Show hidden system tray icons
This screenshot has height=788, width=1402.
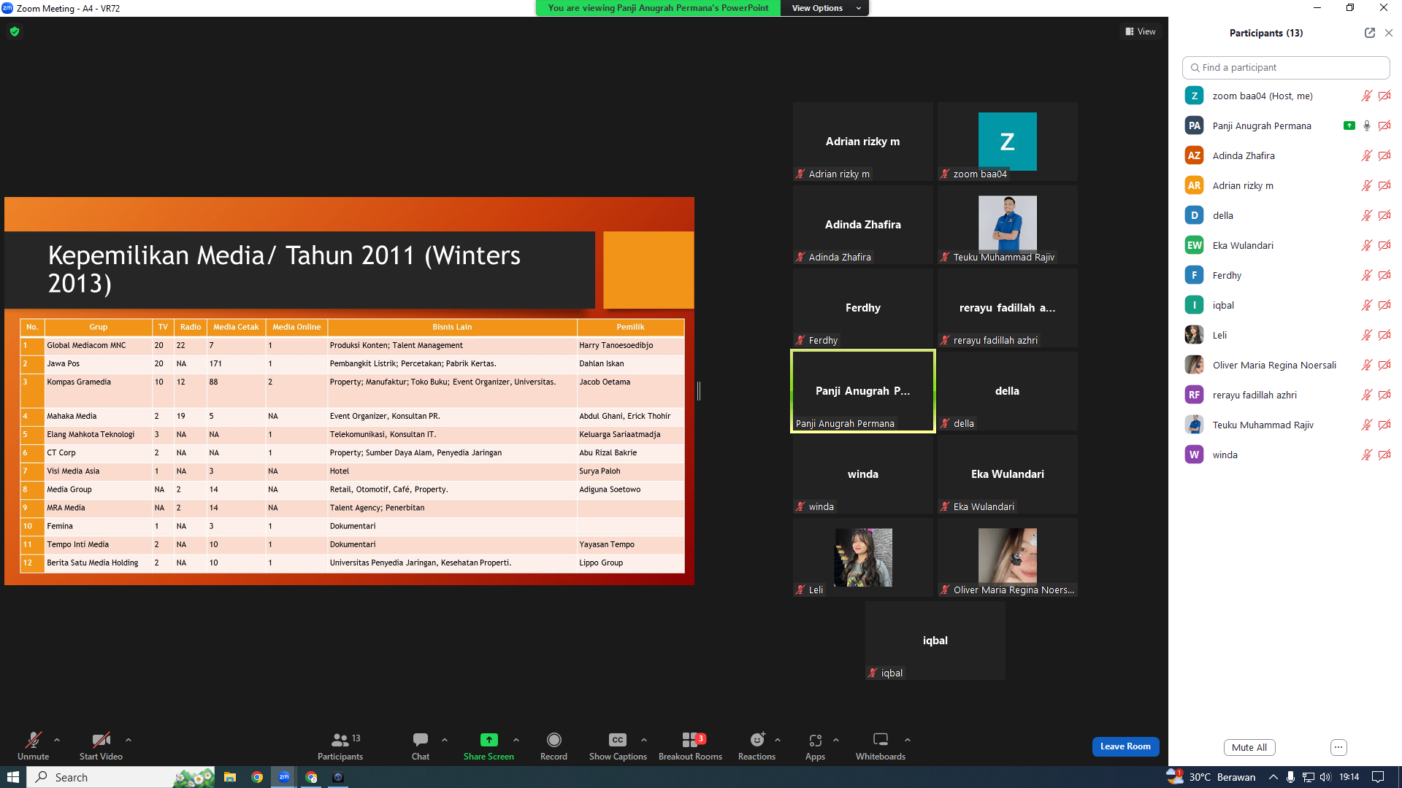(x=1273, y=777)
